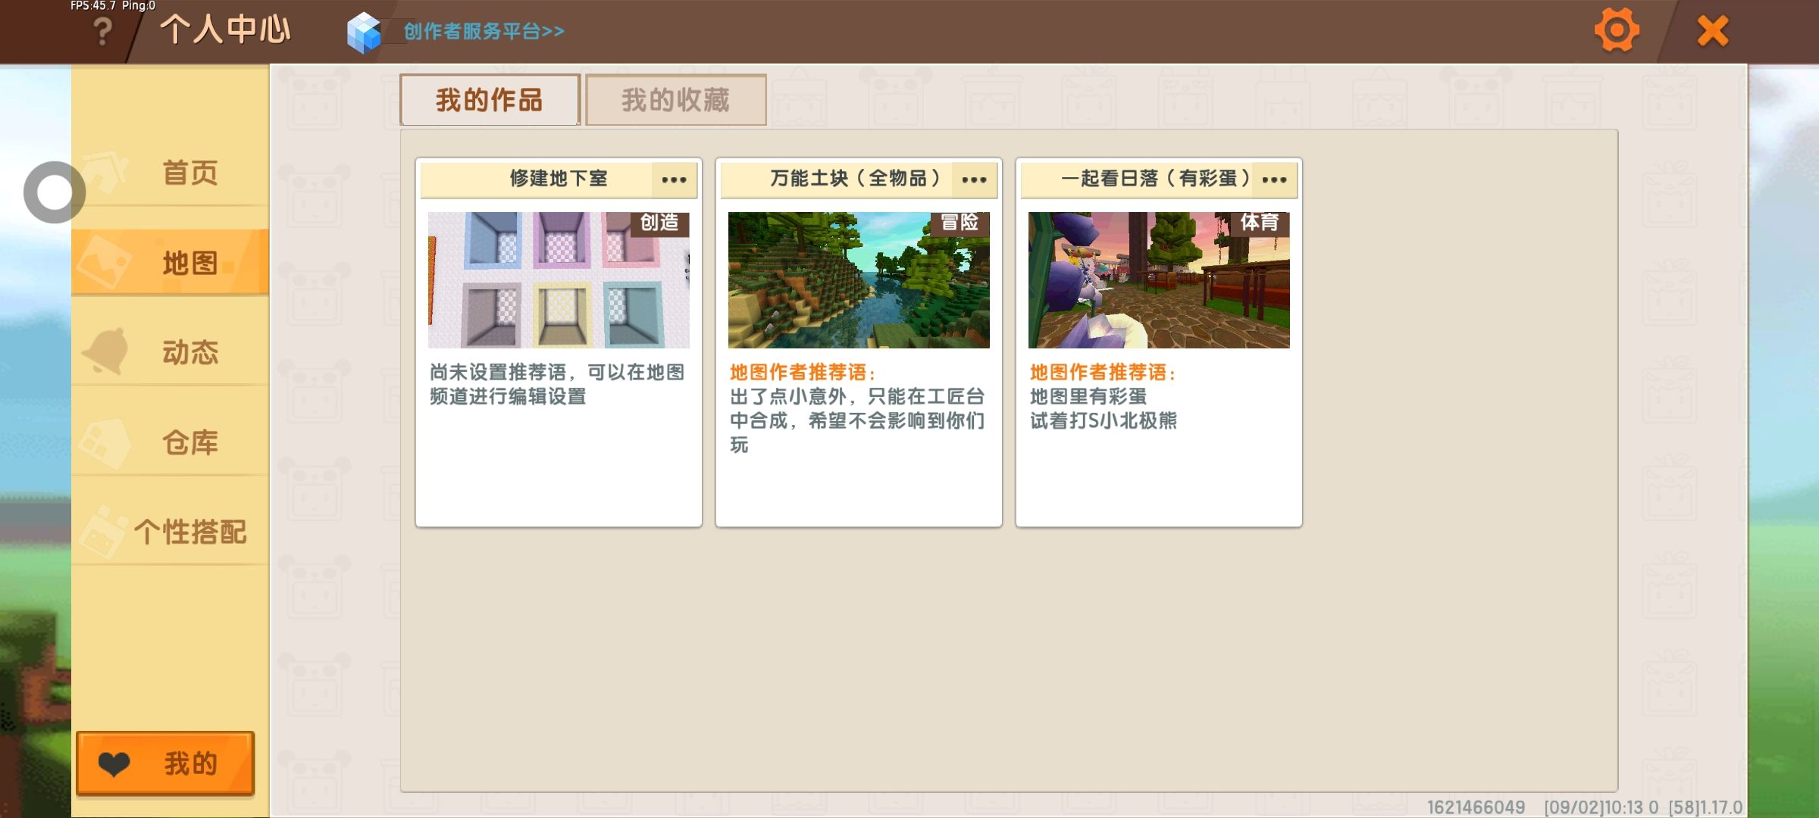Open the 修建地下室 map thumbnail
This screenshot has height=818, width=1819.
(559, 280)
